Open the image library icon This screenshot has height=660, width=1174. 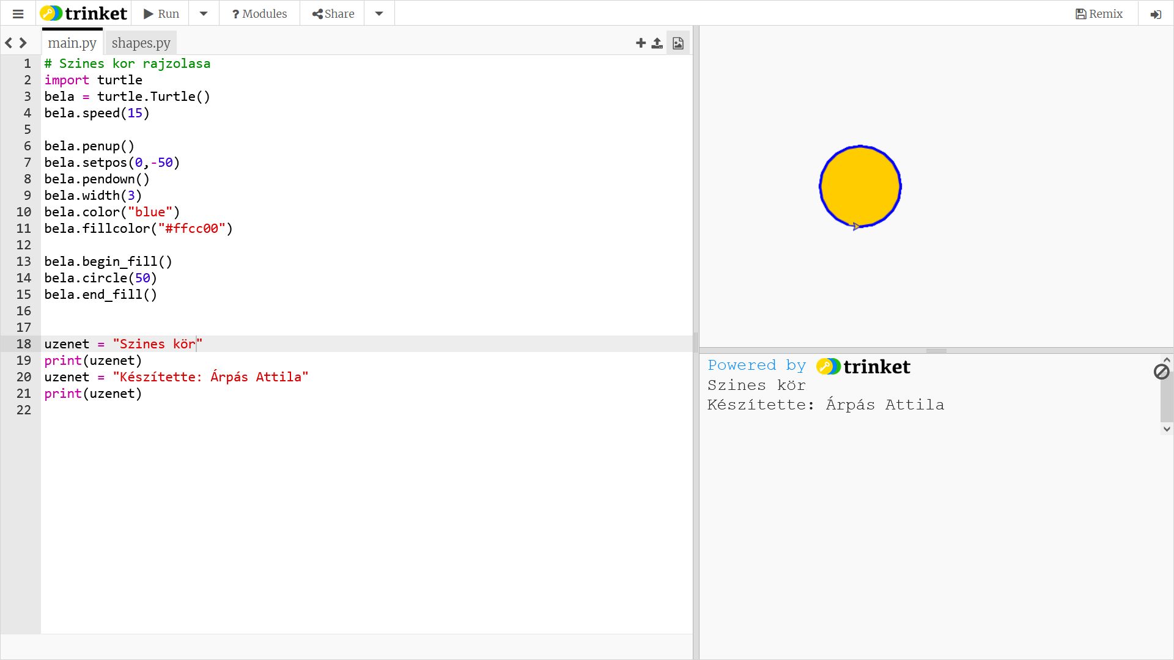coord(677,43)
